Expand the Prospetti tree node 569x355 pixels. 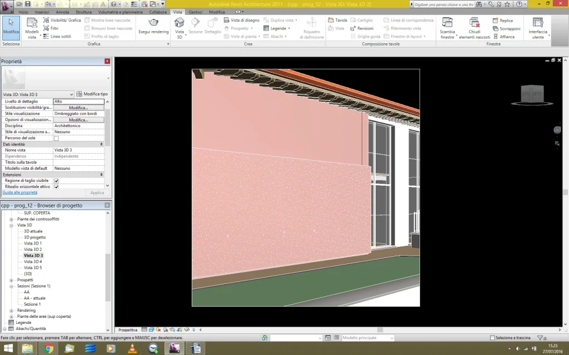coord(11,280)
